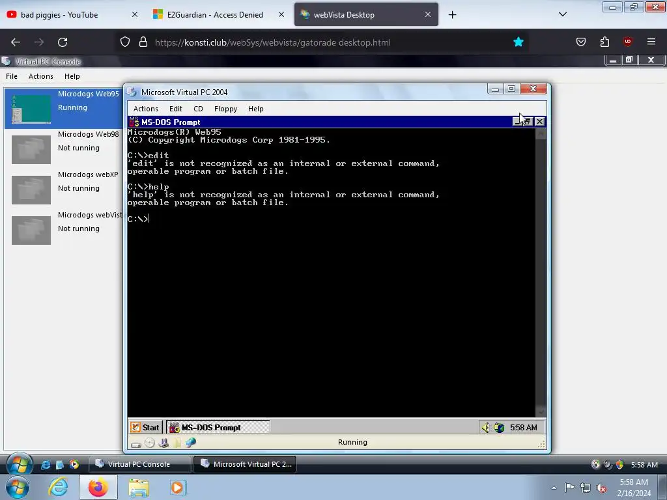
Task: Select the Microdogs Web95 virtual machine
Action: click(x=64, y=108)
